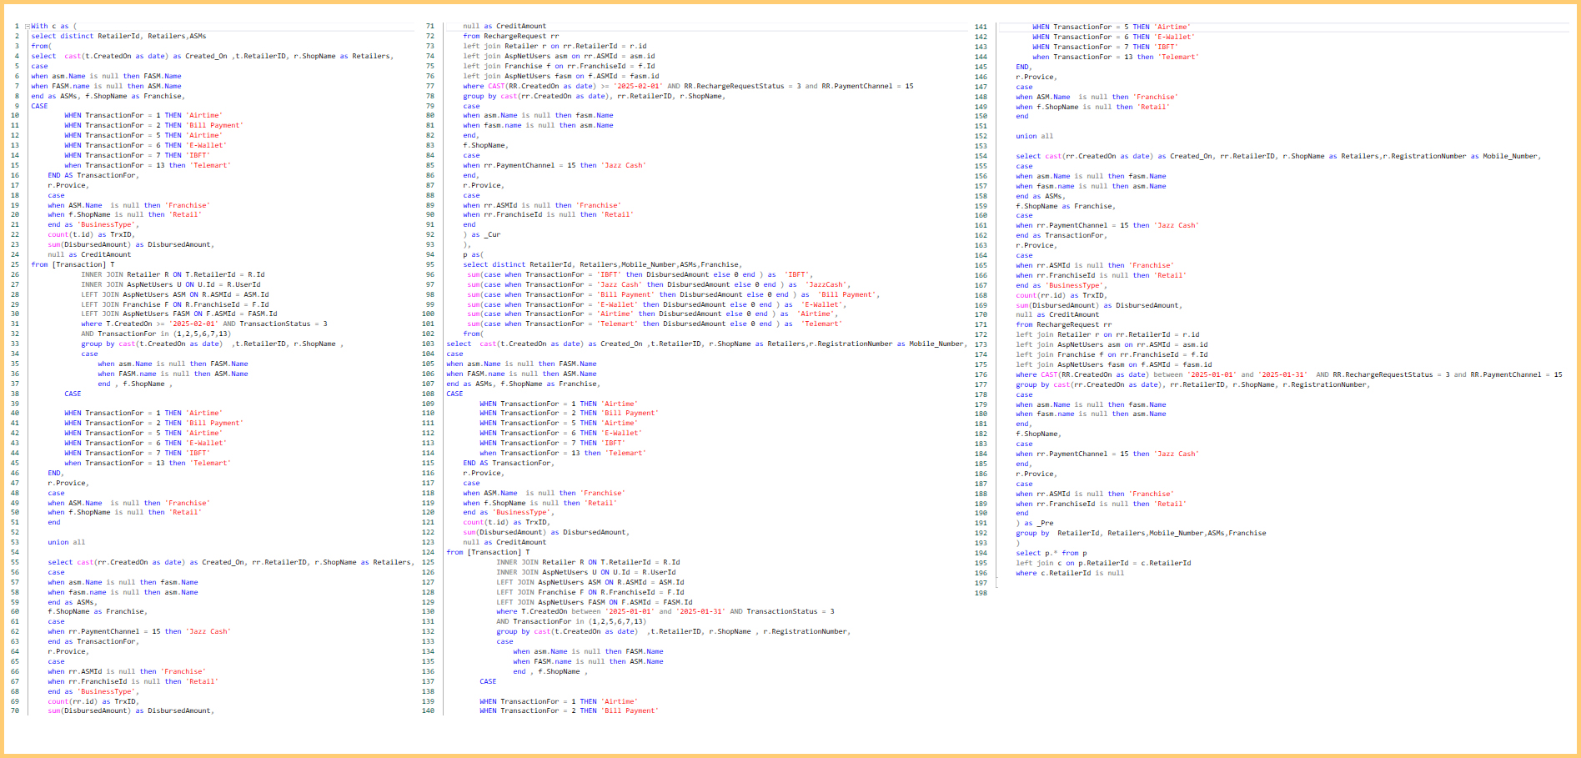Click 'union all' on line 152
Viewport: 1581px width, 758px height.
(1034, 136)
